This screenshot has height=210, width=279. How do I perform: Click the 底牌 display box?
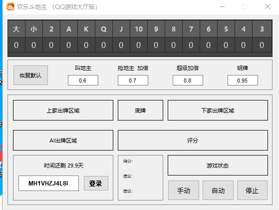pos(140,110)
